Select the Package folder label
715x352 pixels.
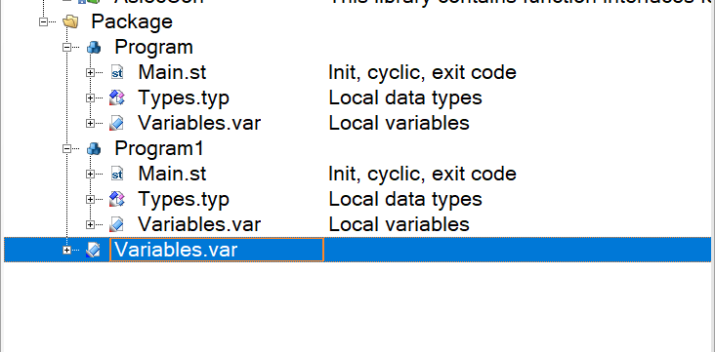pyautogui.click(x=132, y=21)
